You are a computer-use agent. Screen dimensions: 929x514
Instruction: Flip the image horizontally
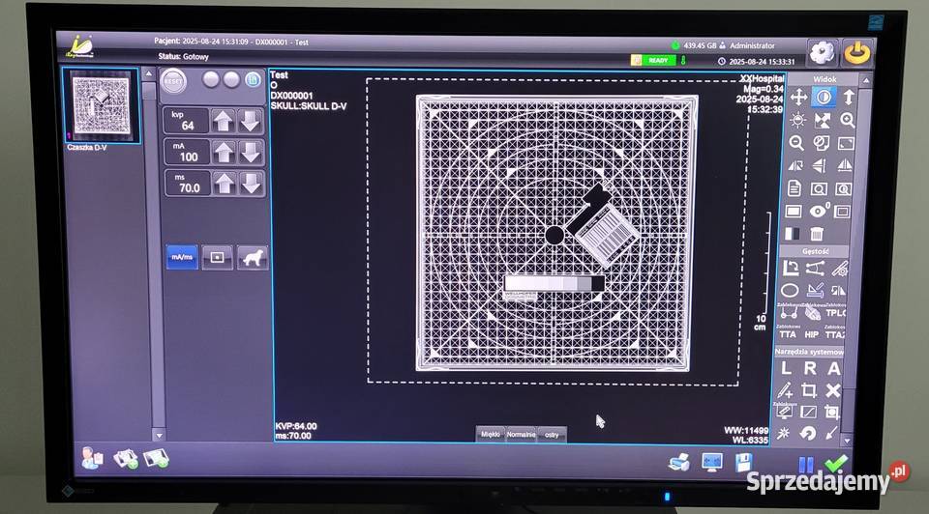[x=845, y=165]
